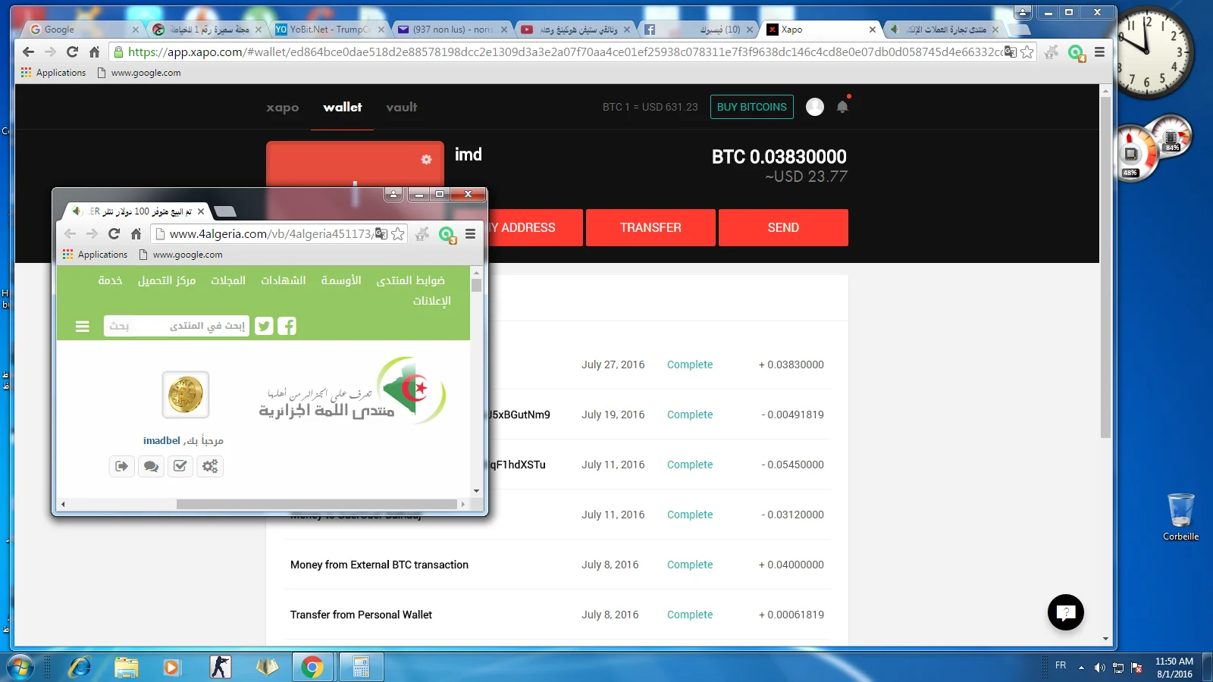The width and height of the screenshot is (1213, 682).
Task: Click the forum checkmark icon
Action: pos(180,466)
